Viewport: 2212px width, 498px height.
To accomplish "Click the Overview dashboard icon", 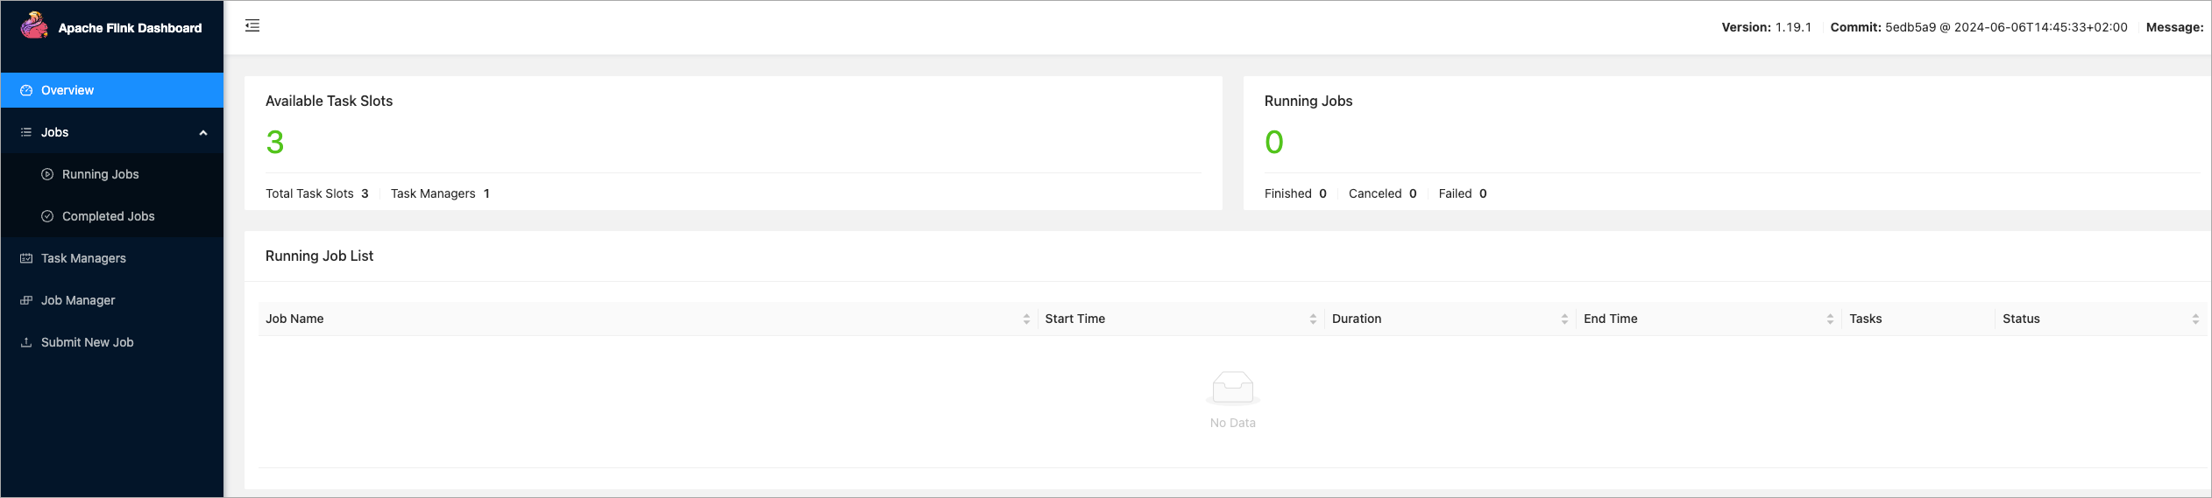I will 26,90.
